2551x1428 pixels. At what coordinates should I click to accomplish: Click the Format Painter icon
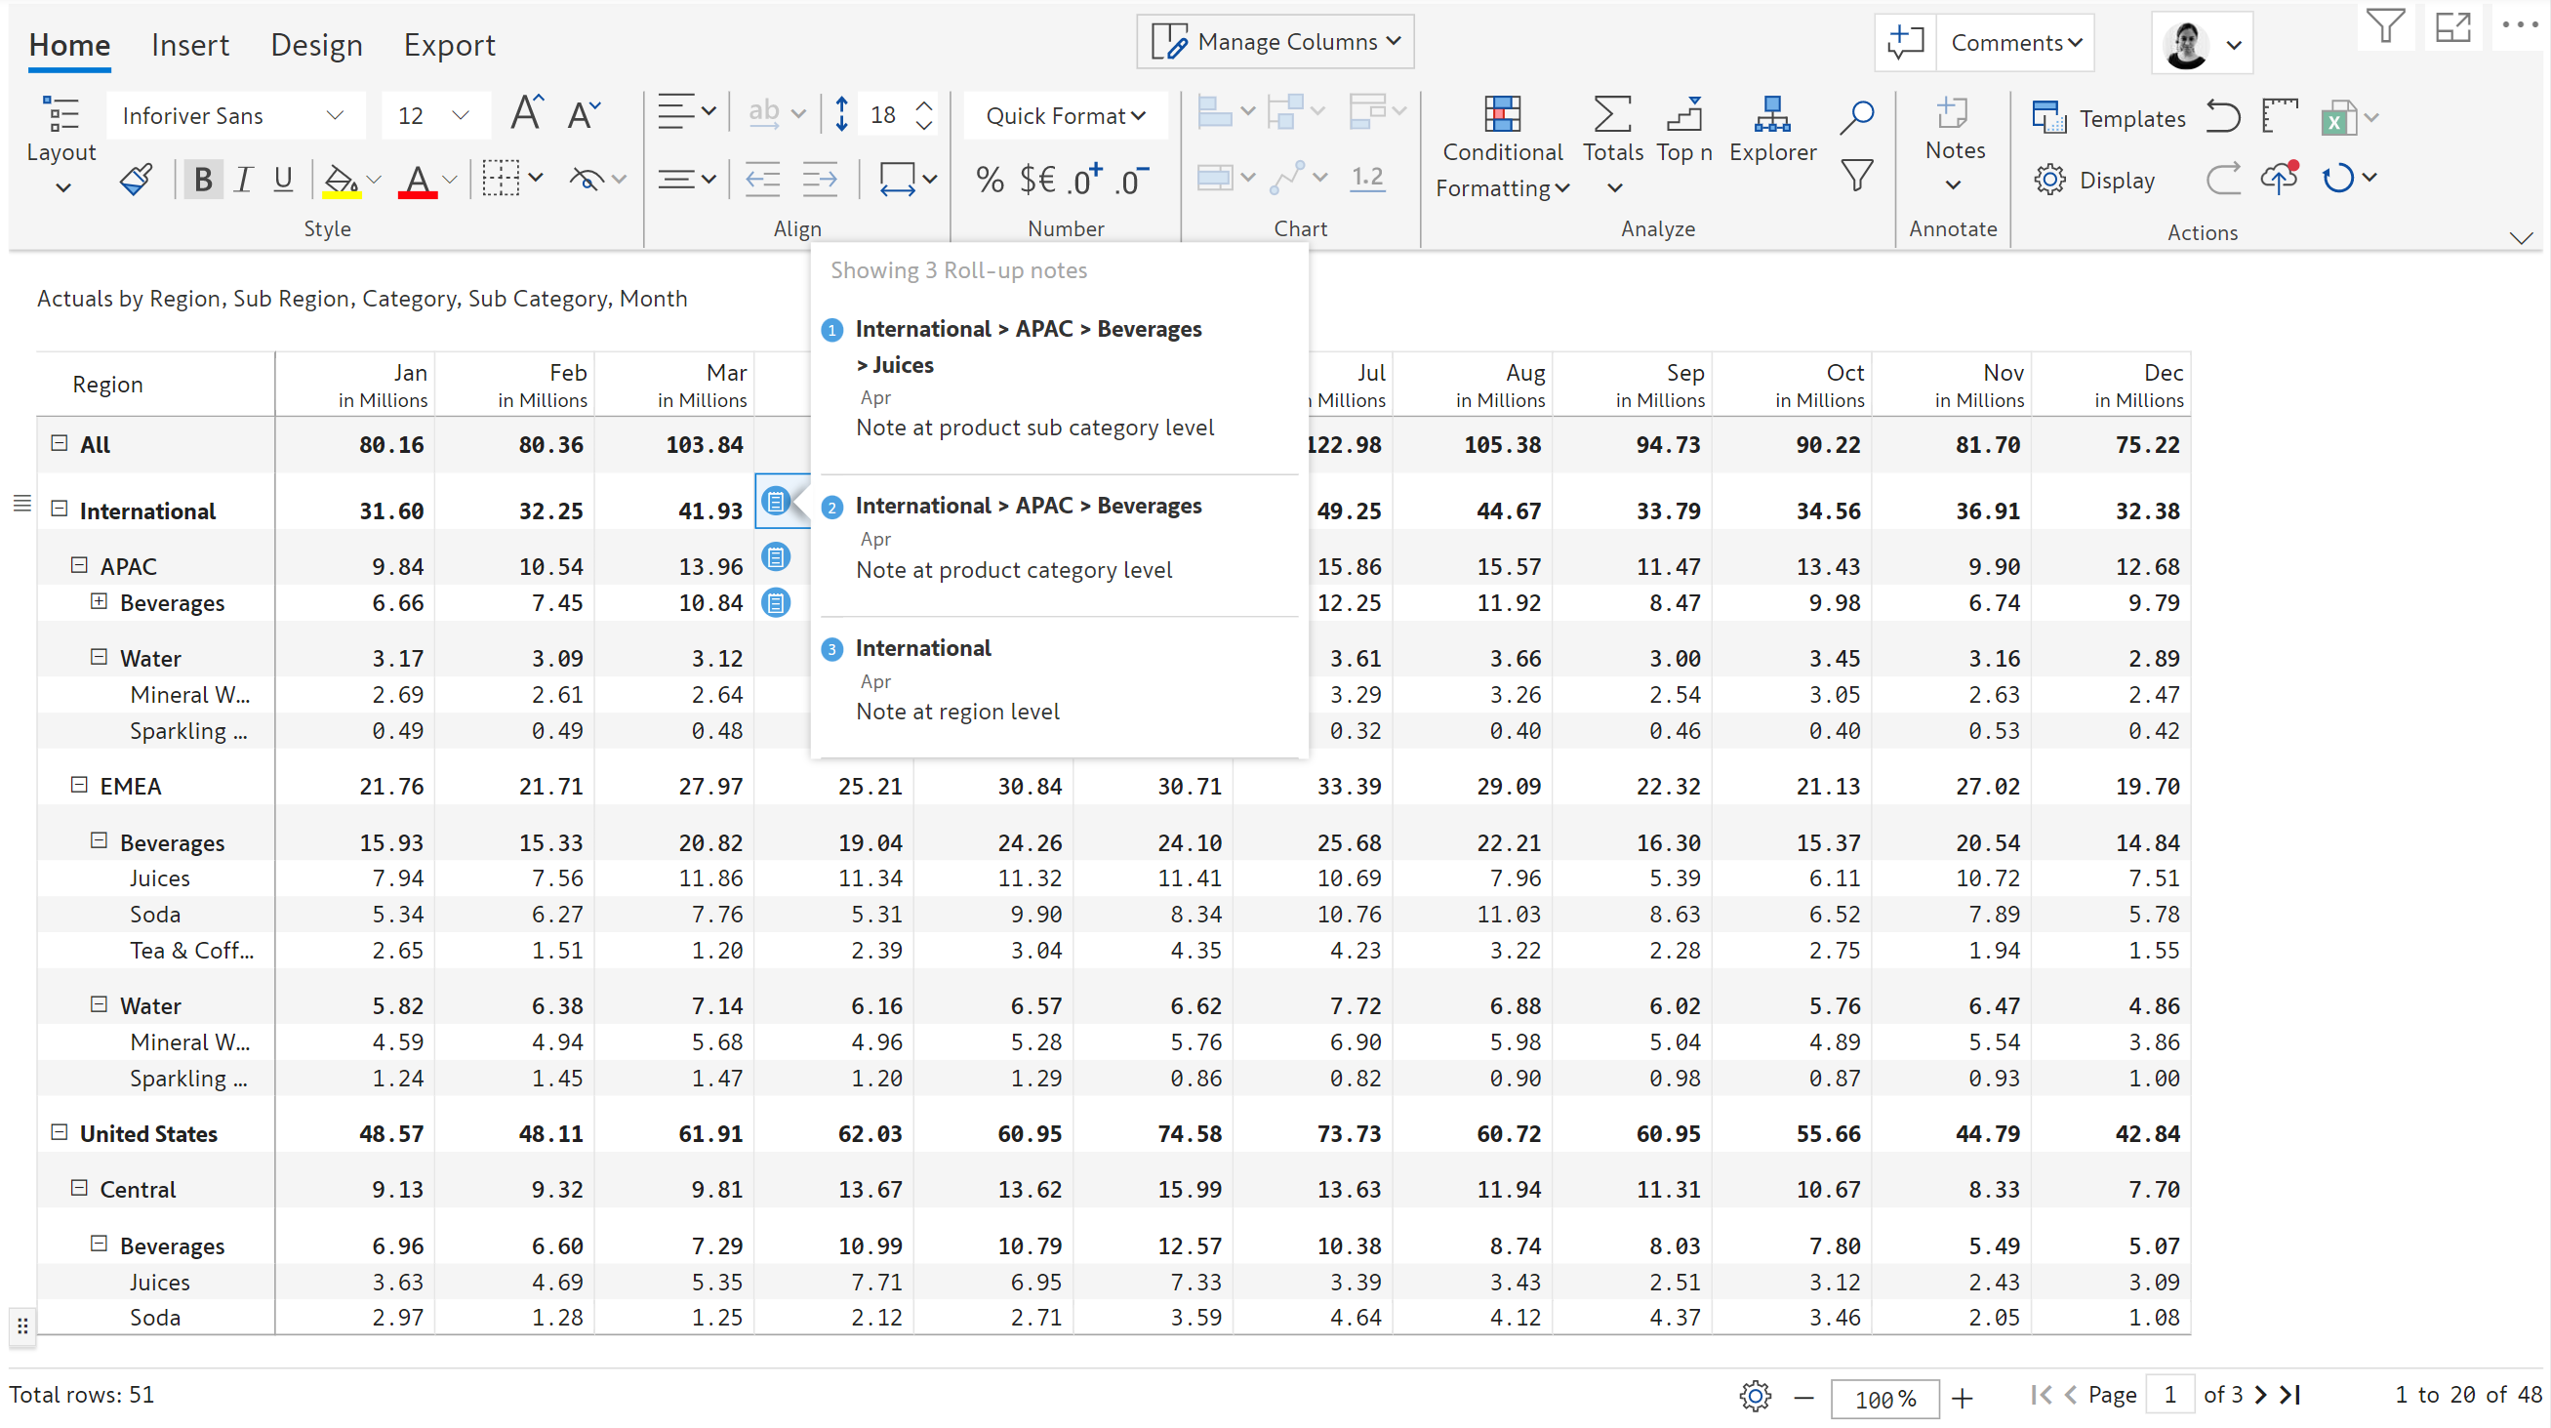136,180
